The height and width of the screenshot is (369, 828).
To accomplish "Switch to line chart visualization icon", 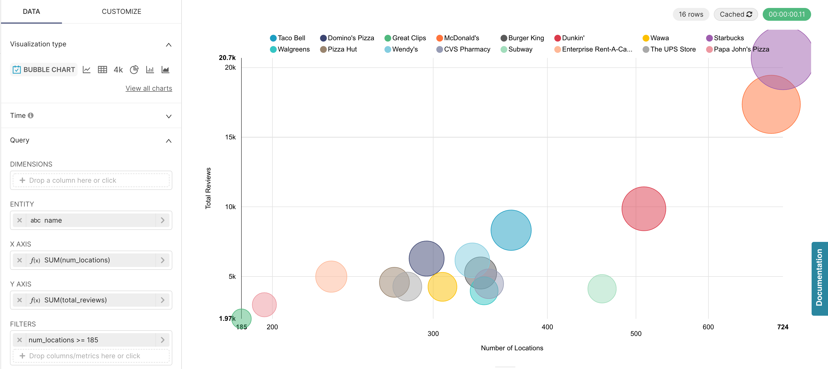I will point(87,69).
